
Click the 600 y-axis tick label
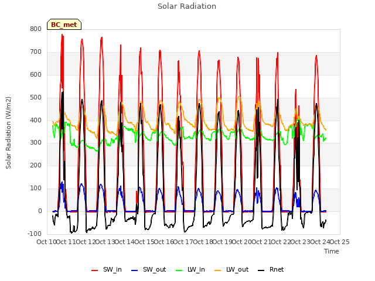click(36, 74)
